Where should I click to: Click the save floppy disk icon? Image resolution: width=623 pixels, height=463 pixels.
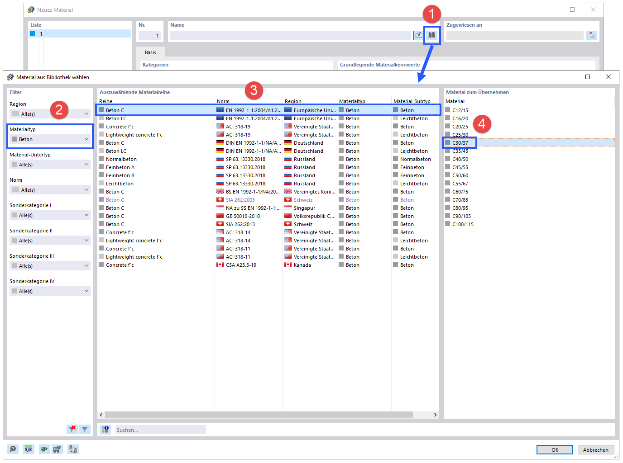tap(57, 449)
